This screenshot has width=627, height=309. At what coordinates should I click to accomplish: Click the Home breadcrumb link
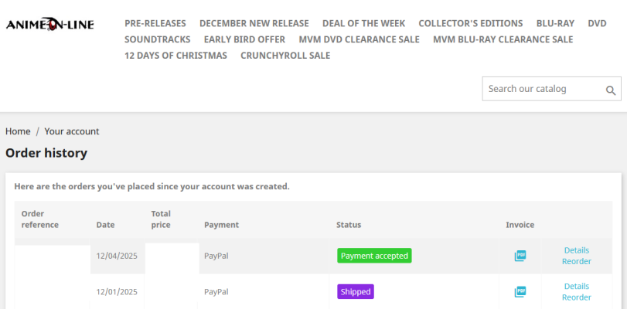pos(18,131)
